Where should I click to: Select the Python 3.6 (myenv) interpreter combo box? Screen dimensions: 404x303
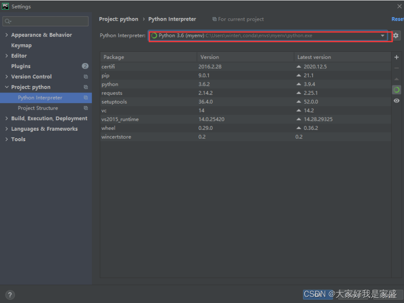coord(268,36)
